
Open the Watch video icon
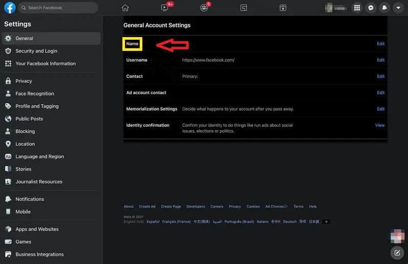[165, 8]
